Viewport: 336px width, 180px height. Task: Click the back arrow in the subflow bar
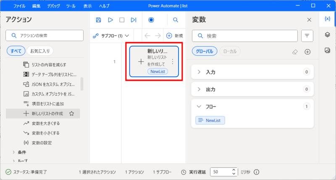[147, 36]
